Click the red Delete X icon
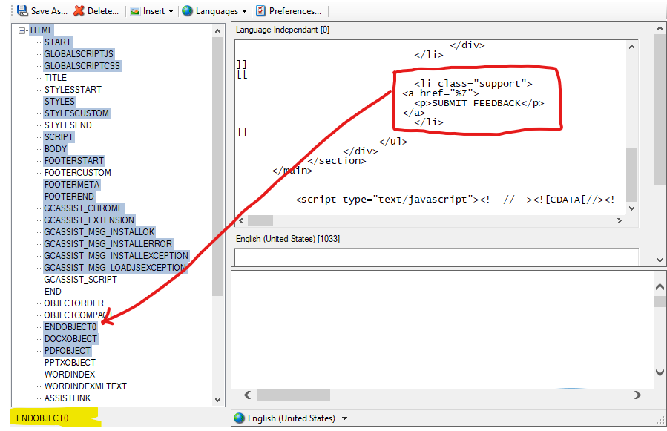 tap(79, 10)
